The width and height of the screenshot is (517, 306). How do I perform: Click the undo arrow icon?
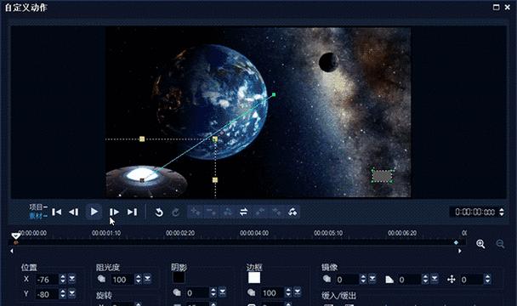point(159,212)
